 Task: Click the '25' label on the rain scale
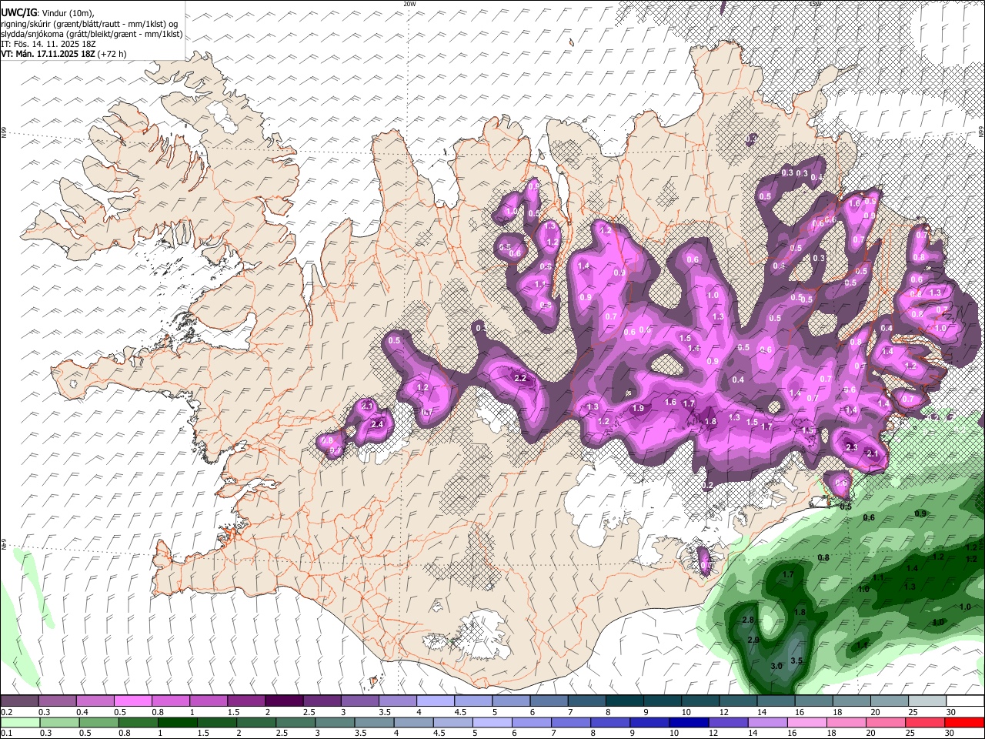[x=912, y=734]
